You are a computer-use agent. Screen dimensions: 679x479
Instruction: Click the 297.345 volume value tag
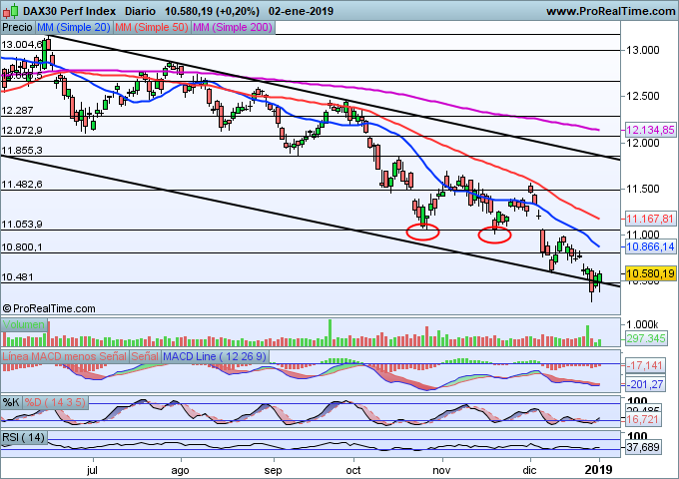click(x=646, y=338)
